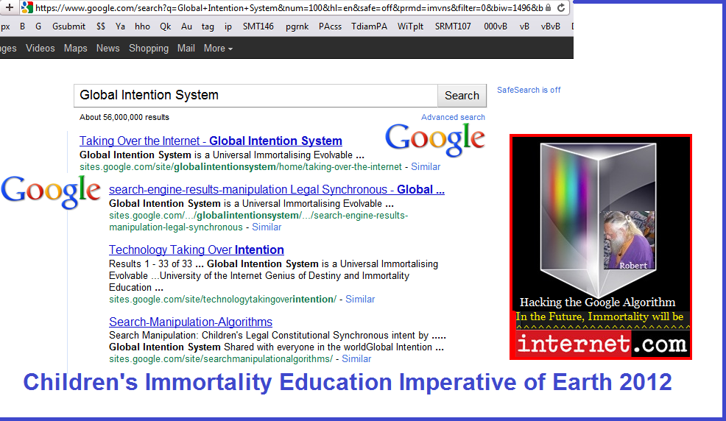Click the new tab plus icon

[x=10, y=7]
